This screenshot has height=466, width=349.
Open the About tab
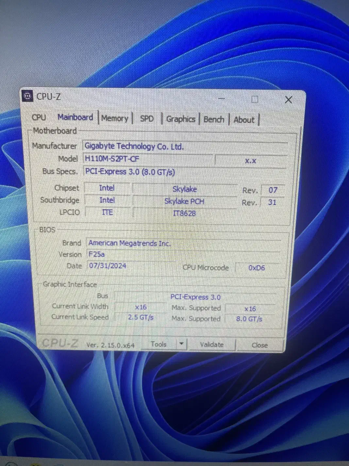tap(244, 120)
